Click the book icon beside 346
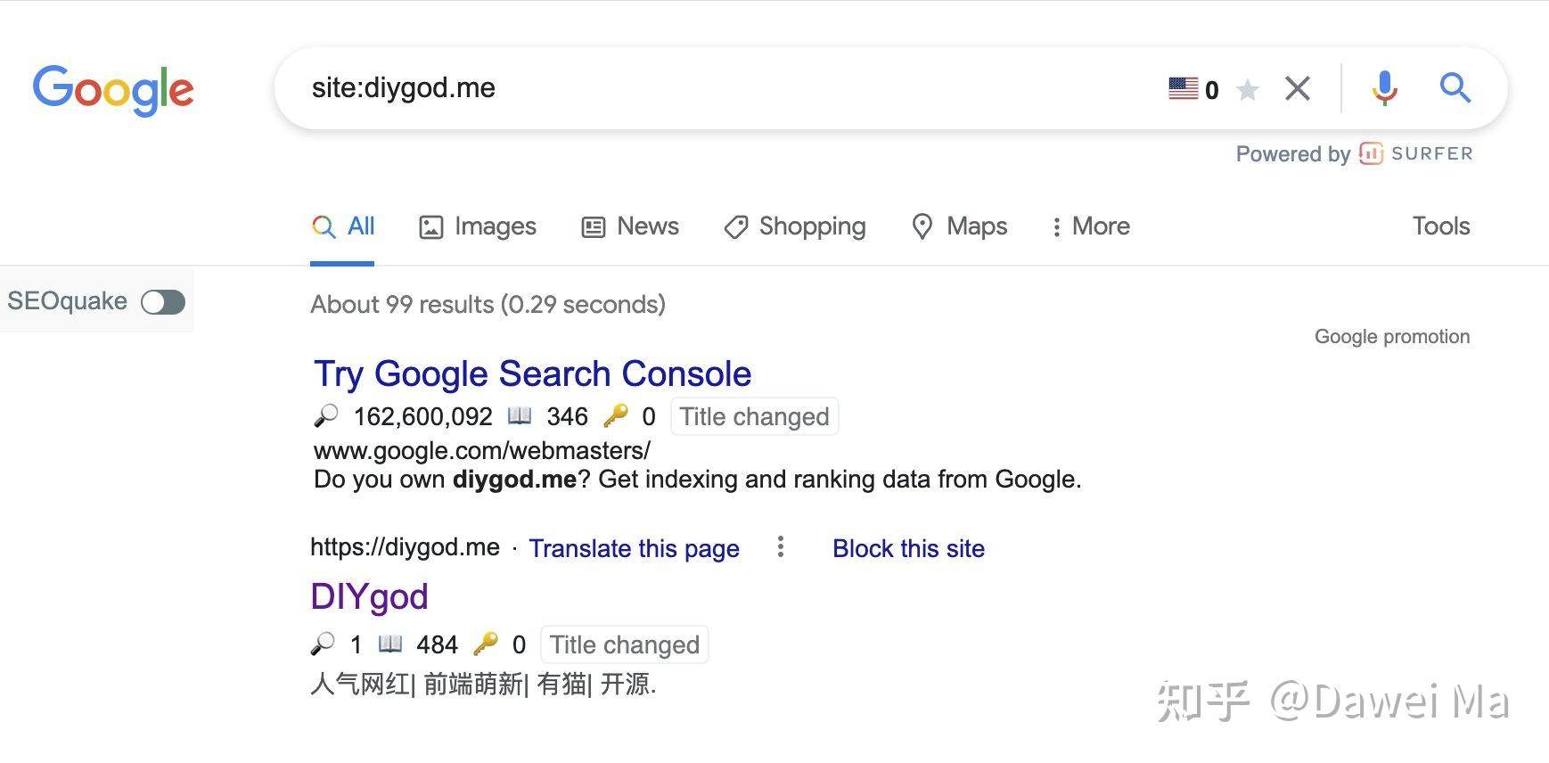This screenshot has height=763, width=1549. coord(520,415)
